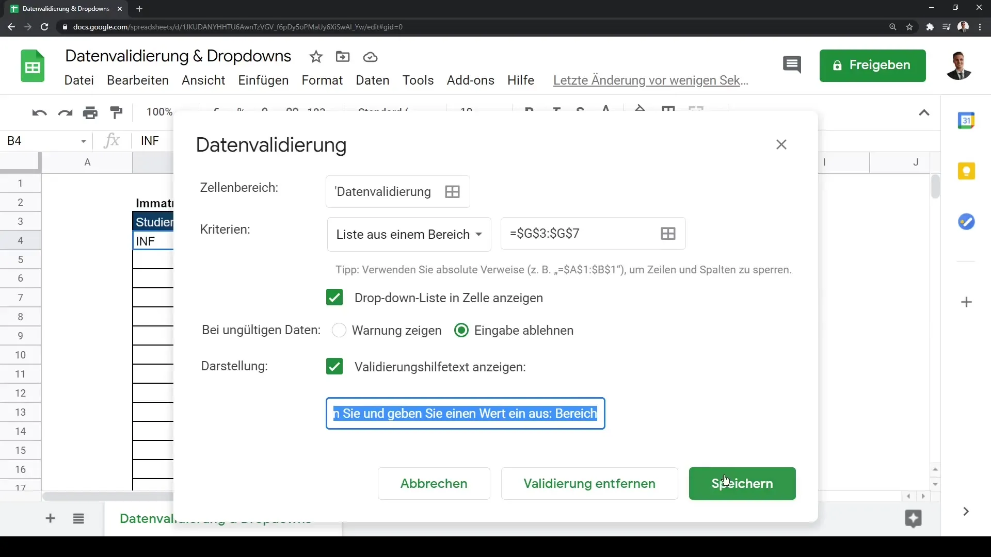
Task: Open a new browser tab
Action: click(139, 9)
